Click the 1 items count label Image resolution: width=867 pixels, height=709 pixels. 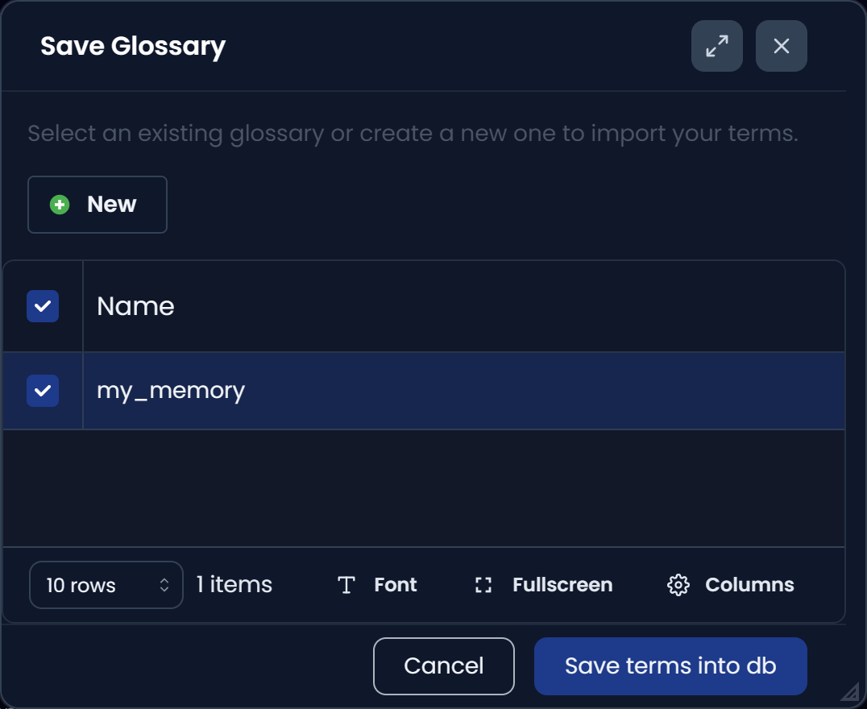[x=233, y=585]
